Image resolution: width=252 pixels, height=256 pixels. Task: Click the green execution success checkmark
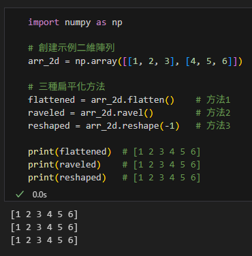(20, 194)
